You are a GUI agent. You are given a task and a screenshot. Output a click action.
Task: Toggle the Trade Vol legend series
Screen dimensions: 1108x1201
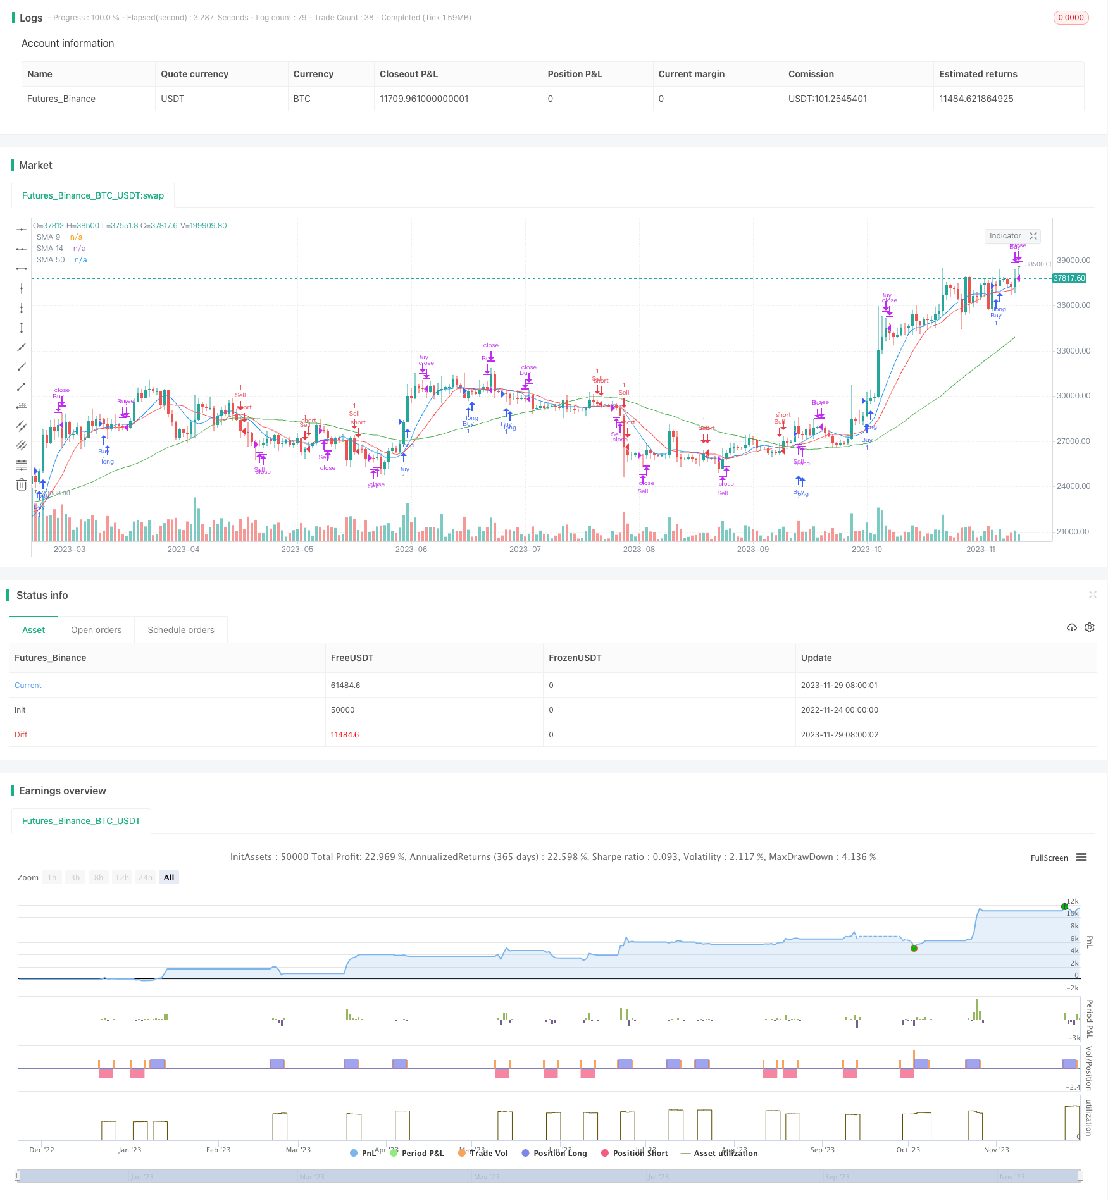[x=483, y=1153]
